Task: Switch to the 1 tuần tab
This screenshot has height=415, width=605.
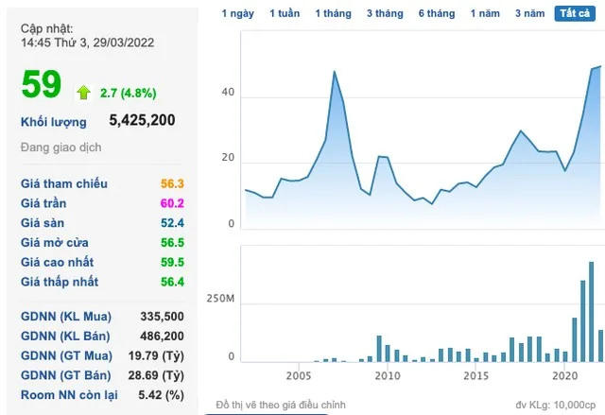Action: coord(285,14)
